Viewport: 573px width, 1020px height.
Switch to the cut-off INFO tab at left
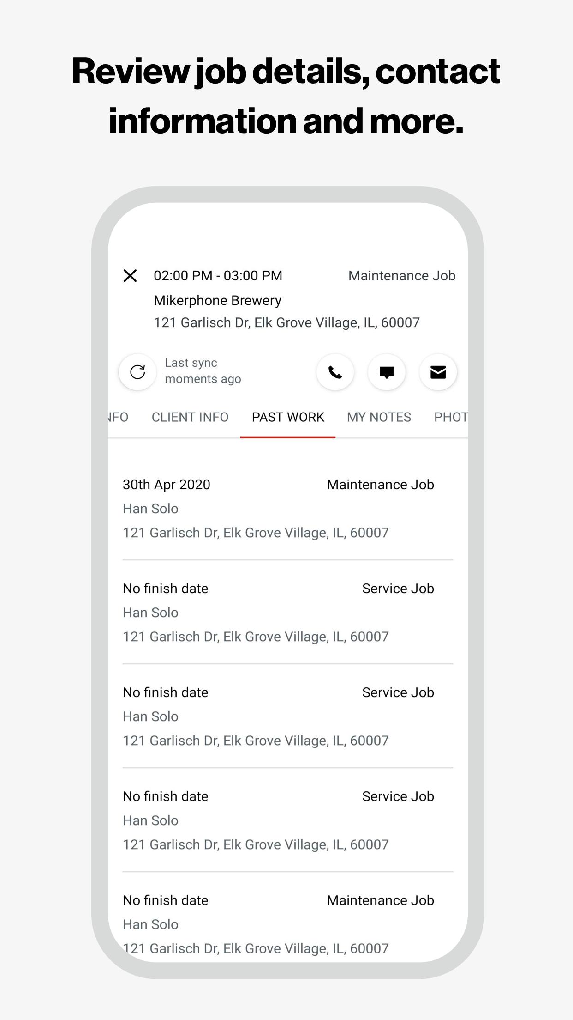[119, 417]
